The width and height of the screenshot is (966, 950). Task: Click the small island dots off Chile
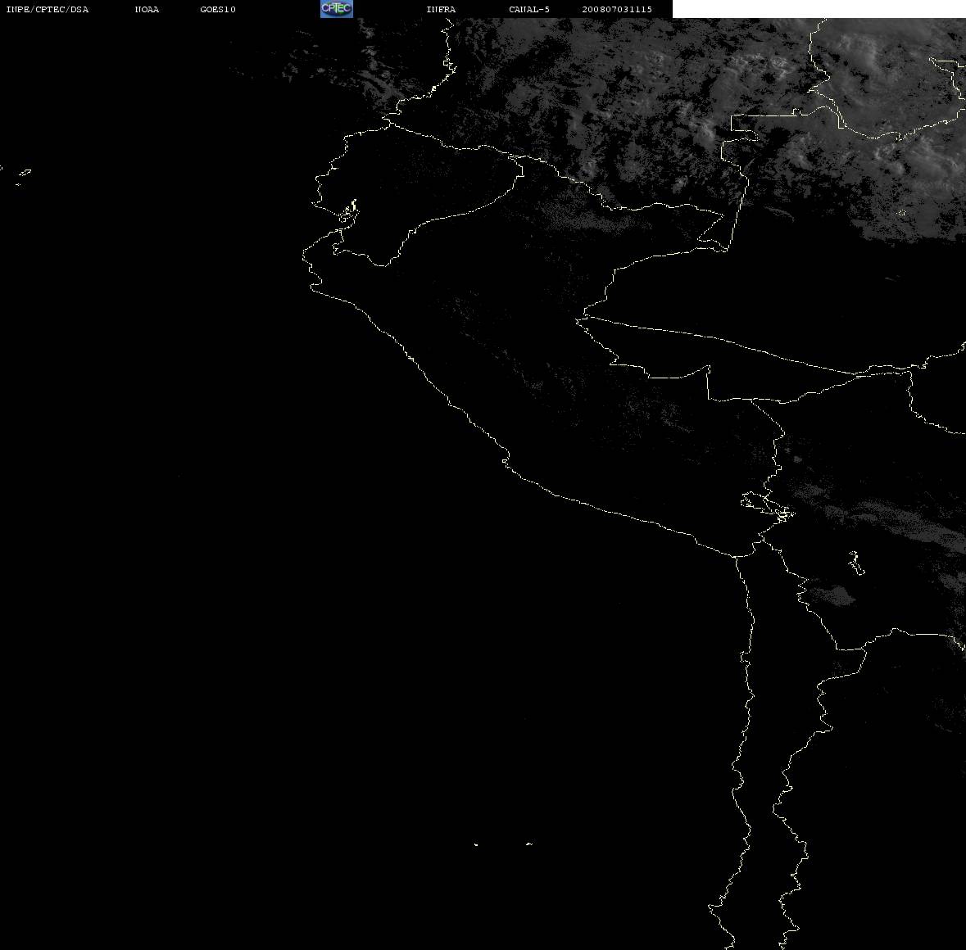503,844
